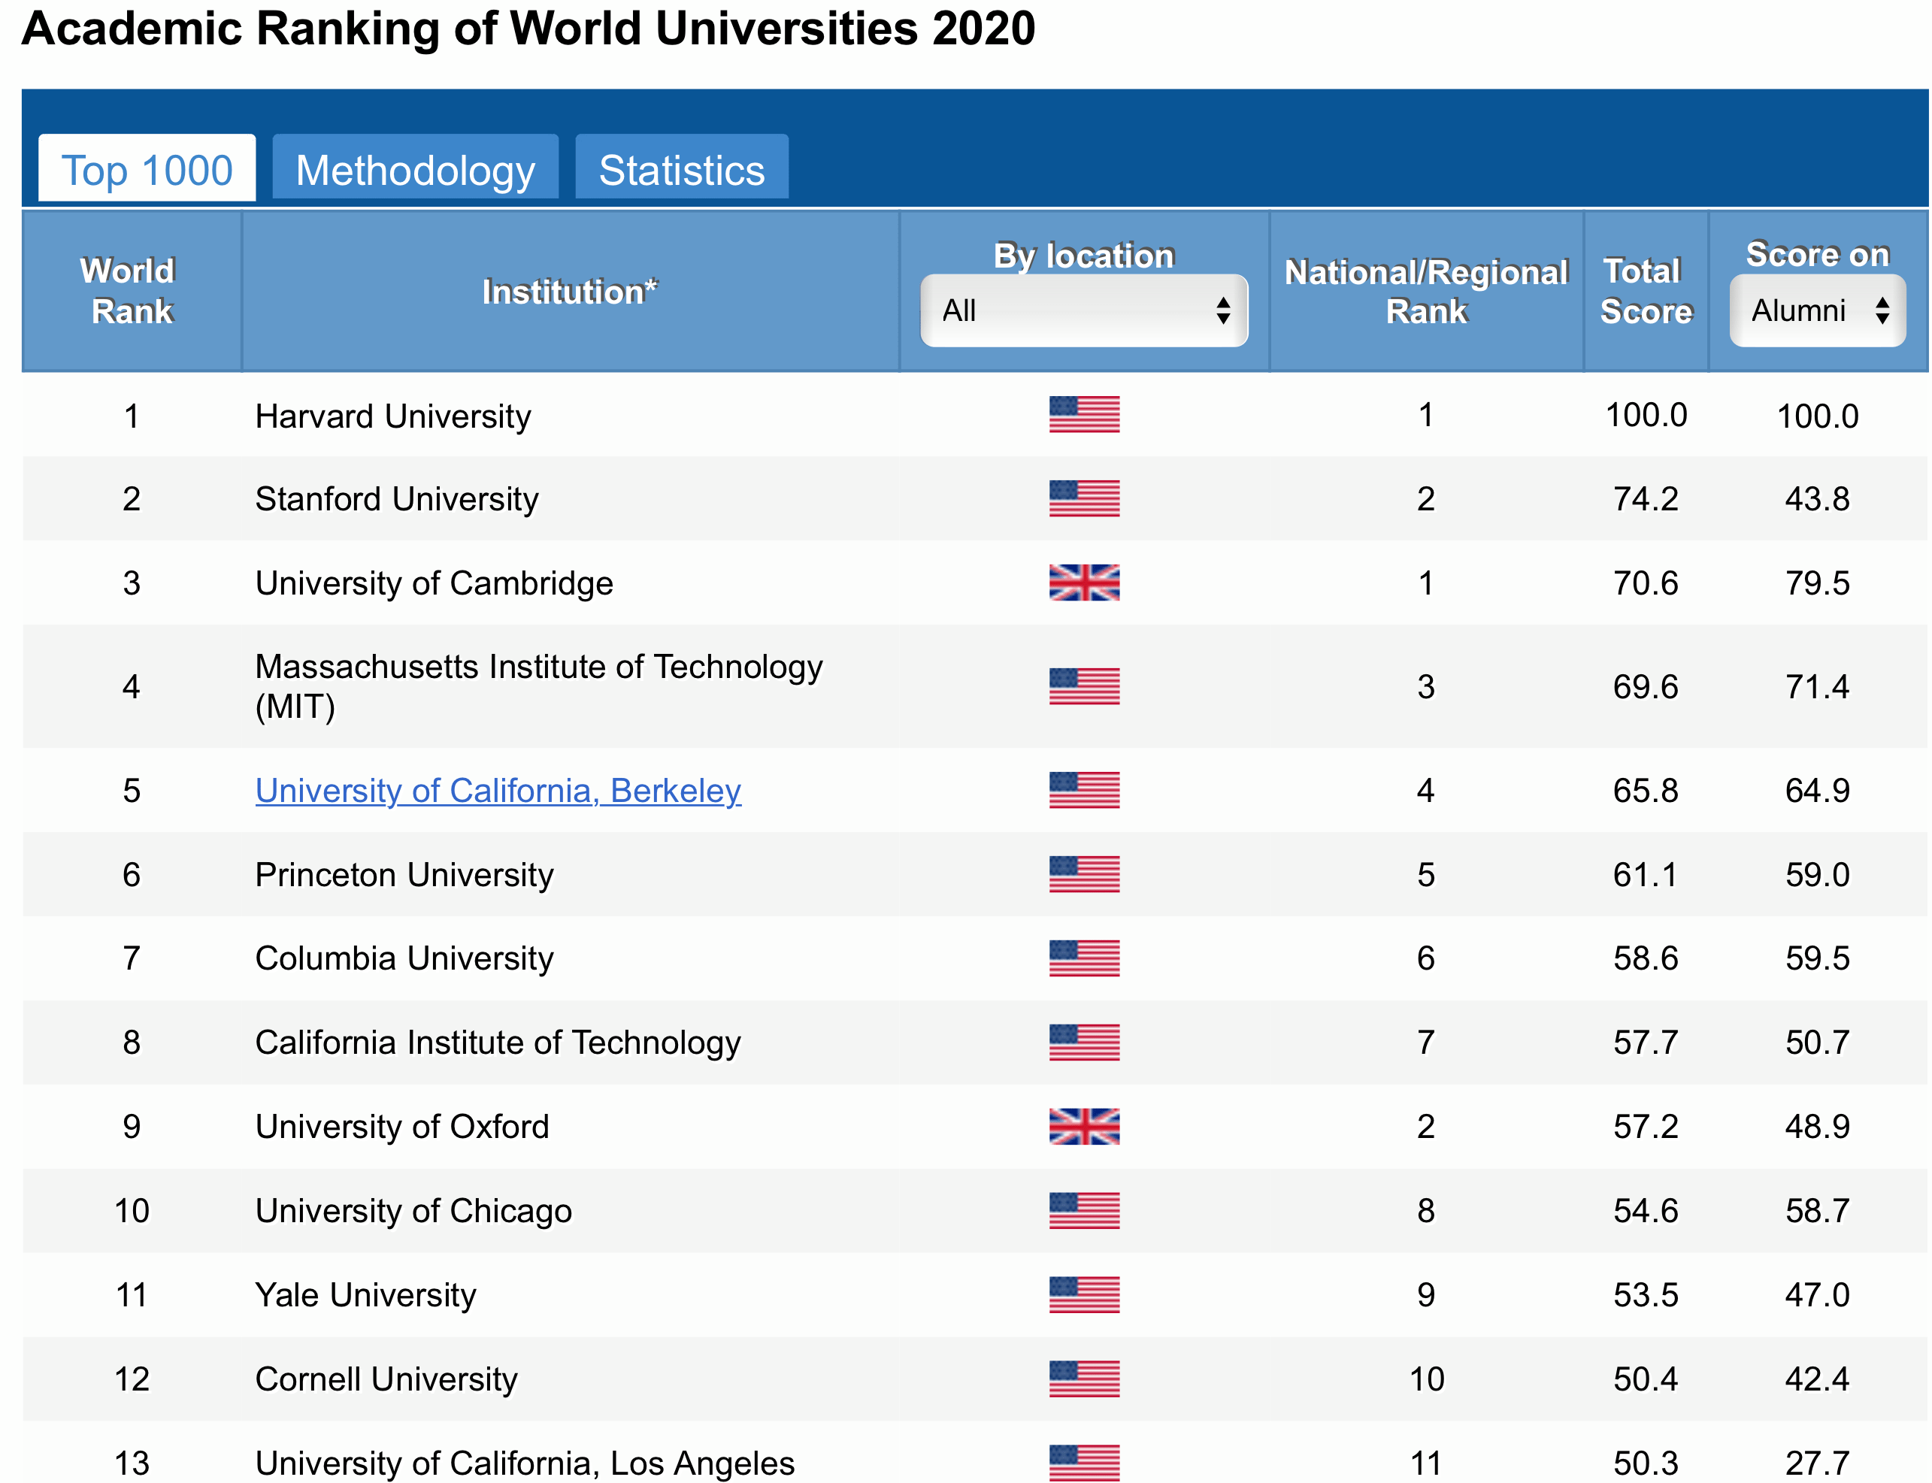Click MIT's total score 69.6
1932x1483 pixels.
click(x=1646, y=687)
